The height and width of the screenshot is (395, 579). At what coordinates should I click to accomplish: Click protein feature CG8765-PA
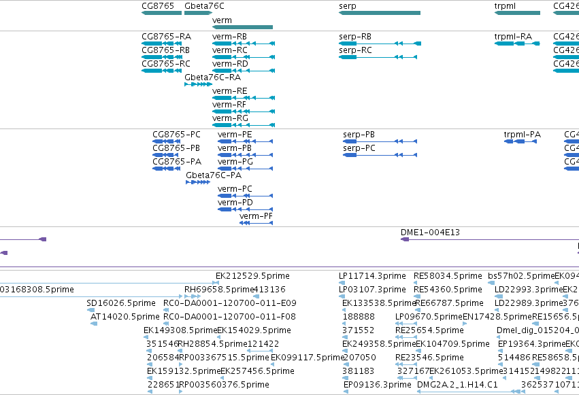click(167, 169)
